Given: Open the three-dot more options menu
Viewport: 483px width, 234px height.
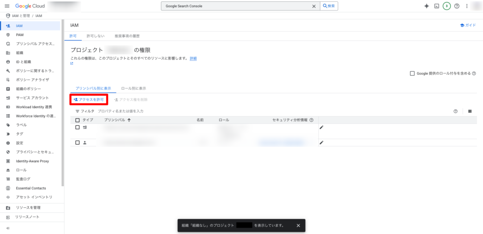Looking at the screenshot, I should [x=467, y=6].
